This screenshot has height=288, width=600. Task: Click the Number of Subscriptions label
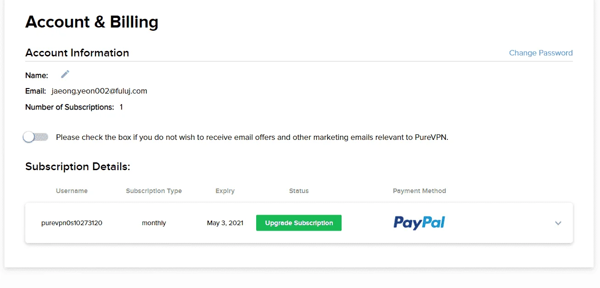[x=70, y=107]
